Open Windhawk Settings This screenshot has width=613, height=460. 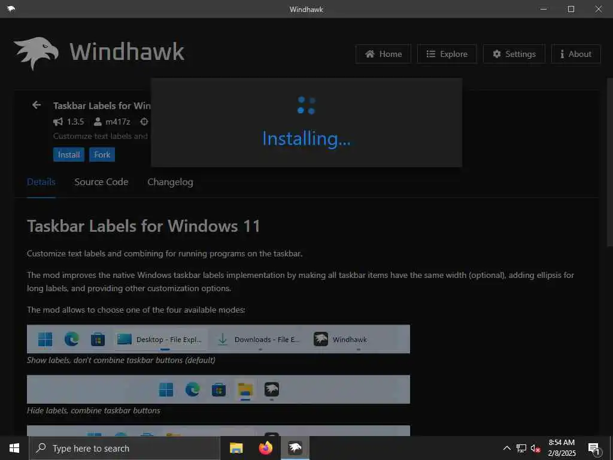[514, 54]
